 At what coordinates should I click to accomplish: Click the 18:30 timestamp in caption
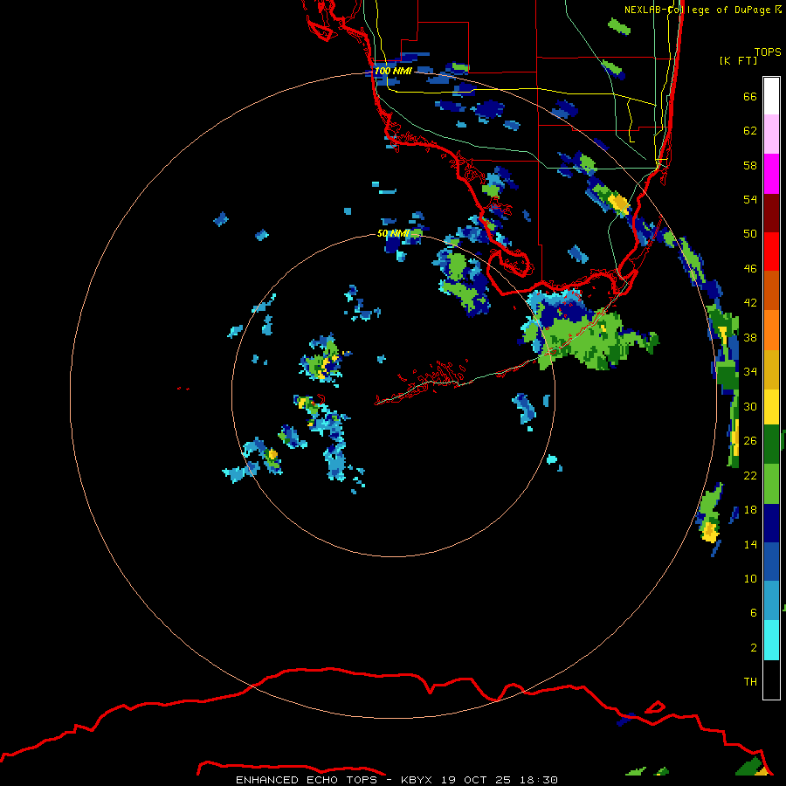point(538,780)
